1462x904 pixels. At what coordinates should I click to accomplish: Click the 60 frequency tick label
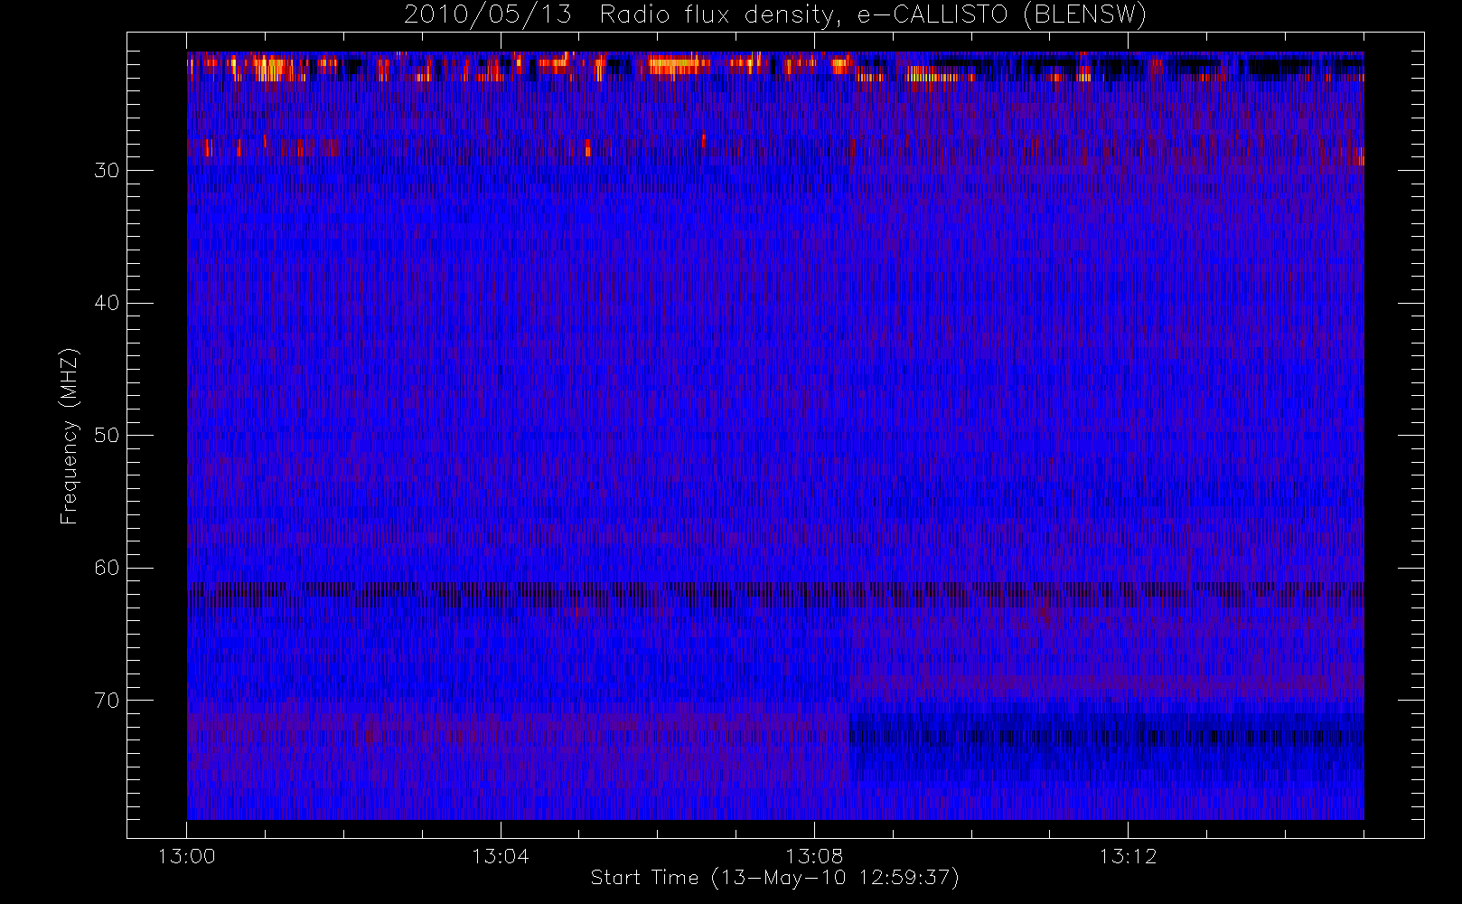tap(107, 568)
